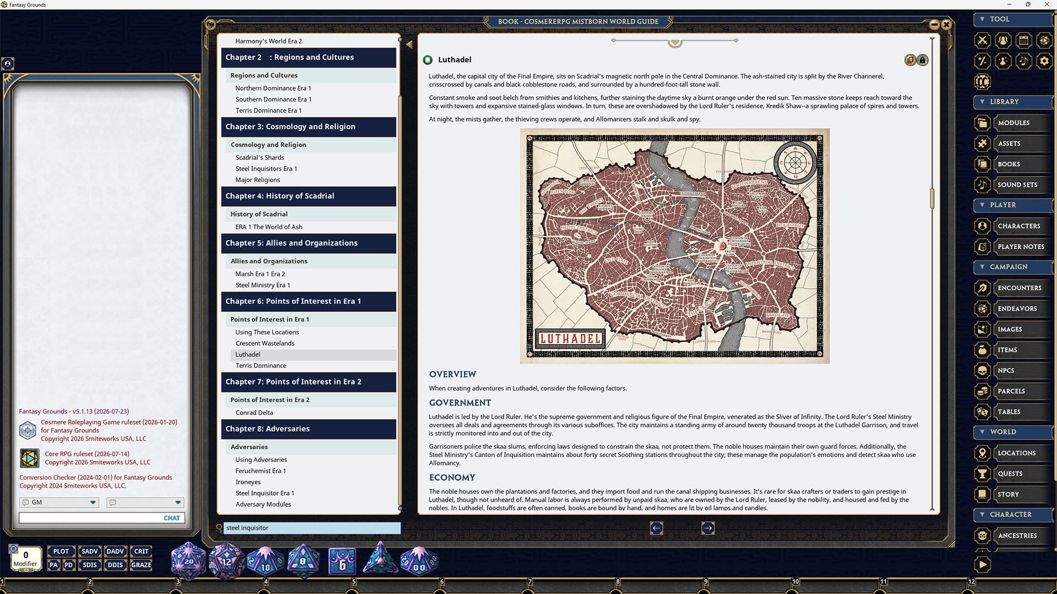Open the Options gear tool icon
The width and height of the screenshot is (1057, 594).
coord(1044,61)
